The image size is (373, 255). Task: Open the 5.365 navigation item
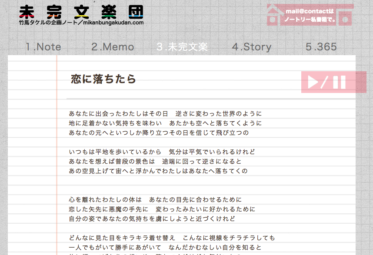pos(321,47)
